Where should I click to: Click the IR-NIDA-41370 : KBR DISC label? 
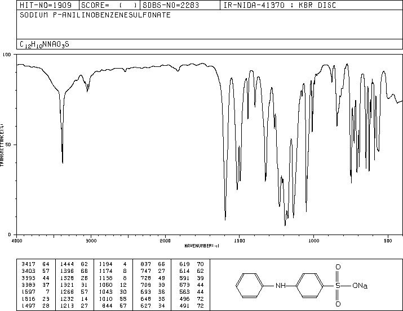coord(280,5)
